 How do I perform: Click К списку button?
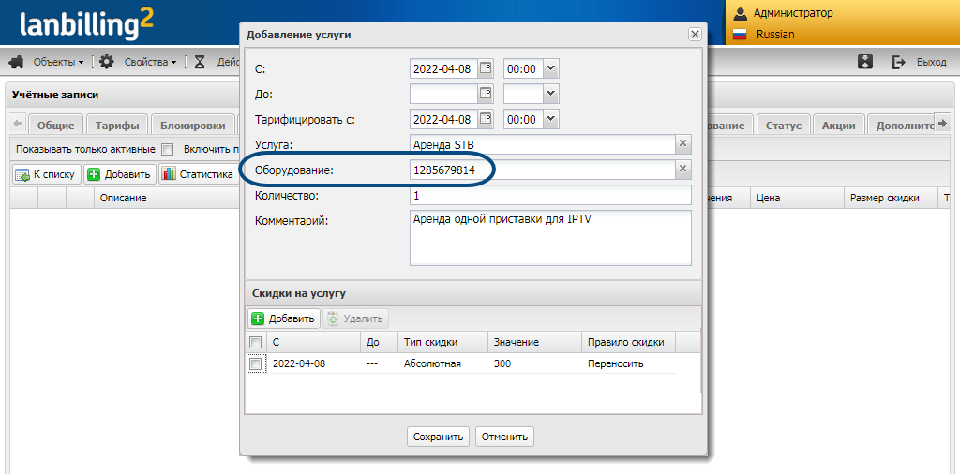[47, 174]
